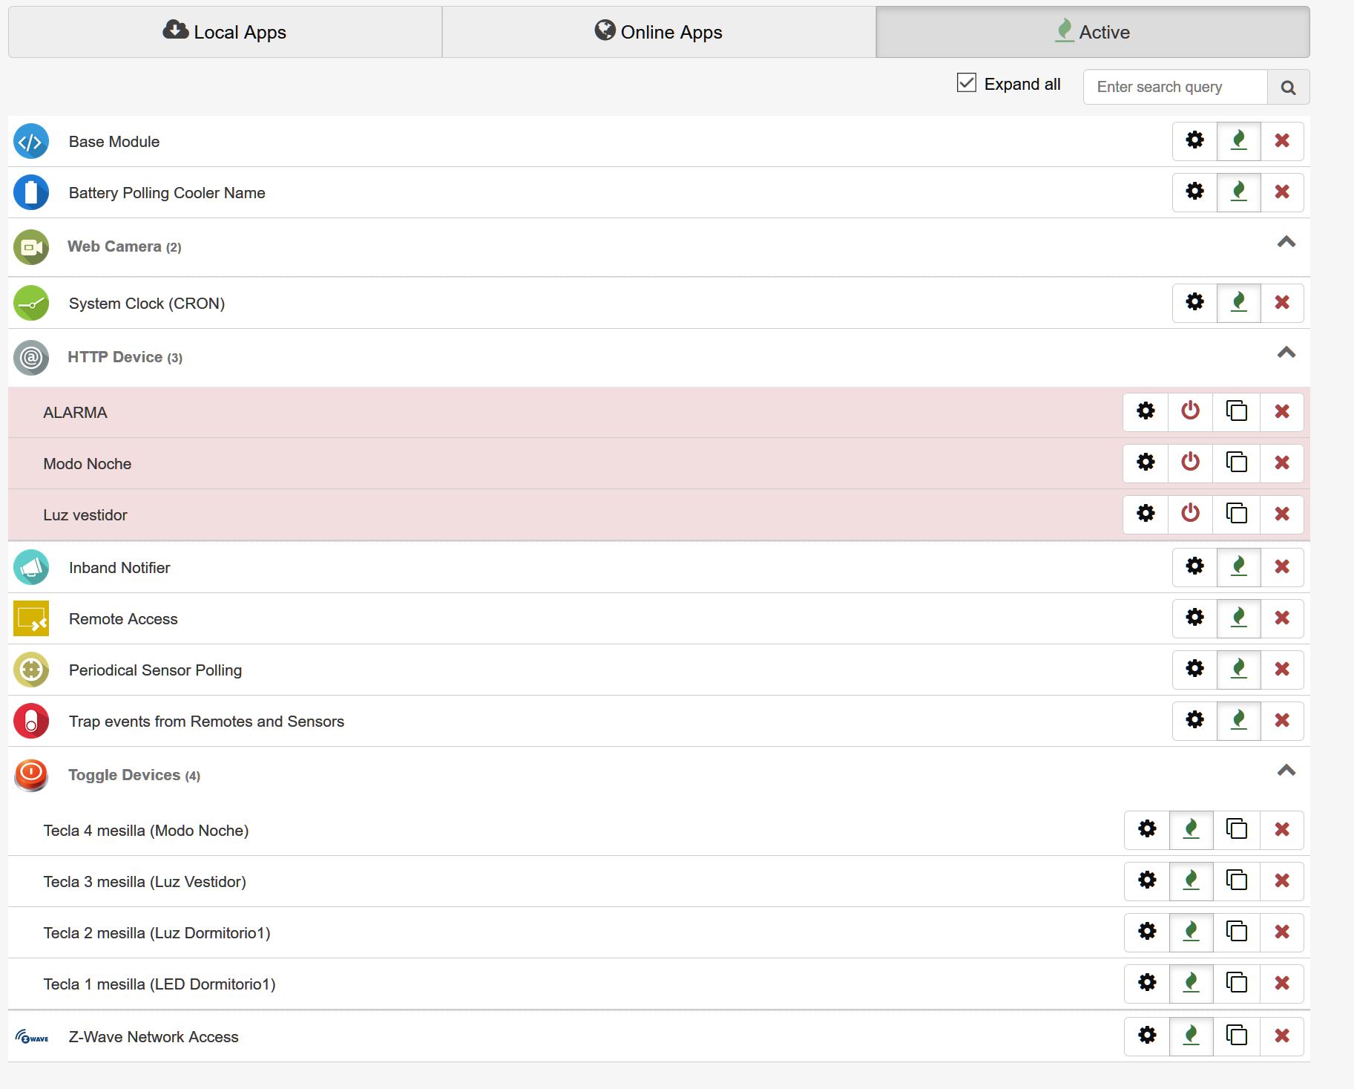Click the search magnifier icon

coord(1288,88)
